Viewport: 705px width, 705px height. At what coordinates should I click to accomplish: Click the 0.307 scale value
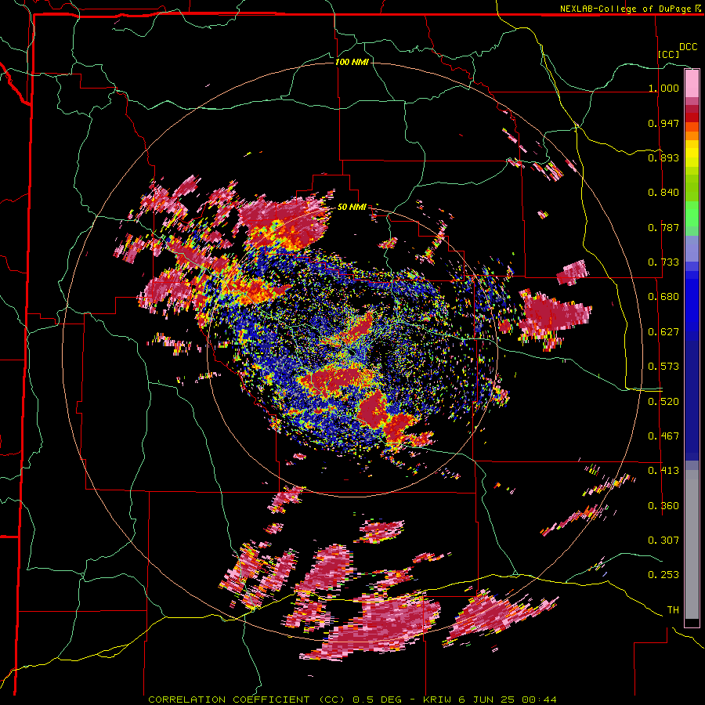pos(663,540)
